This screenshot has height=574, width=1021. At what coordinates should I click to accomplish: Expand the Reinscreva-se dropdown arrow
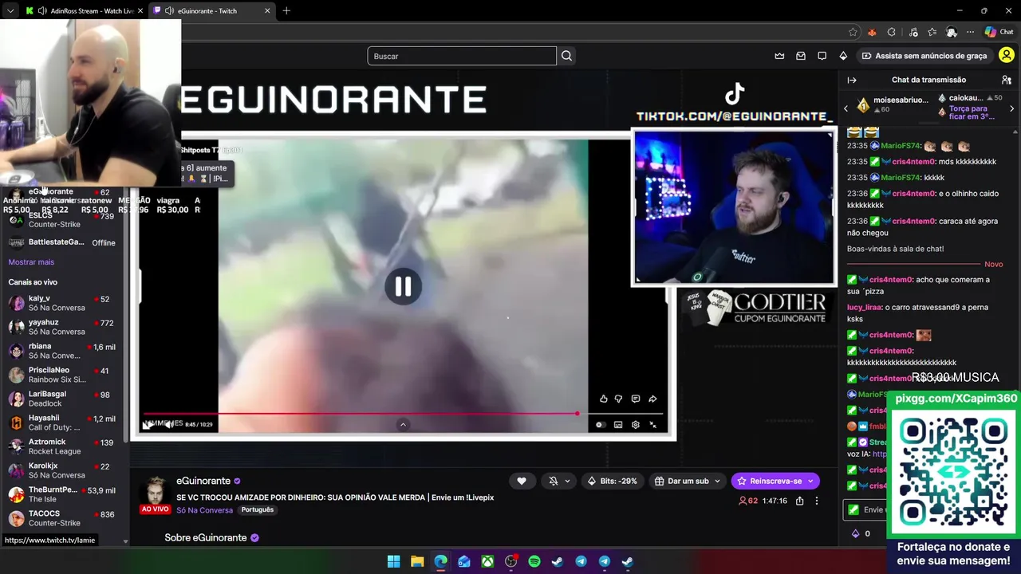[810, 481]
